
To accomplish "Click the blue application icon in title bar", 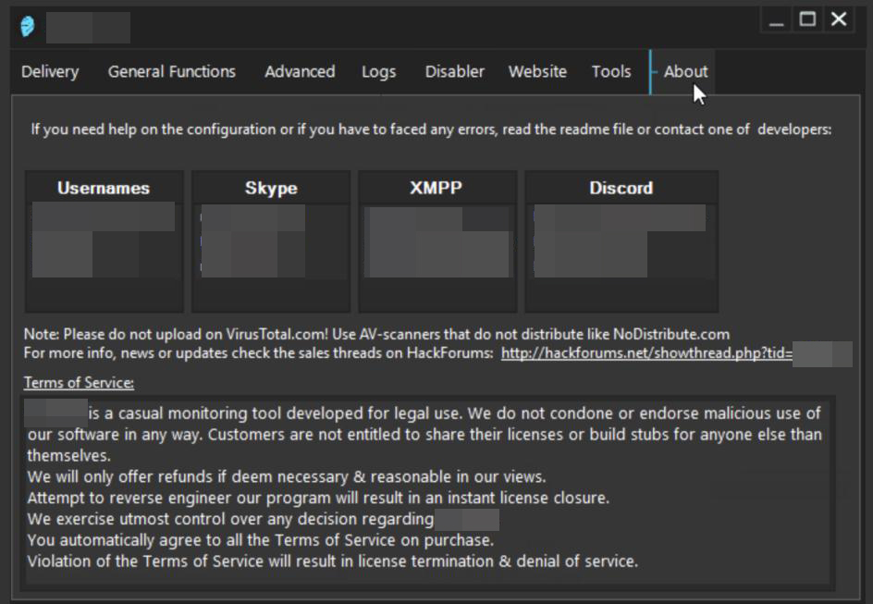I will point(28,26).
